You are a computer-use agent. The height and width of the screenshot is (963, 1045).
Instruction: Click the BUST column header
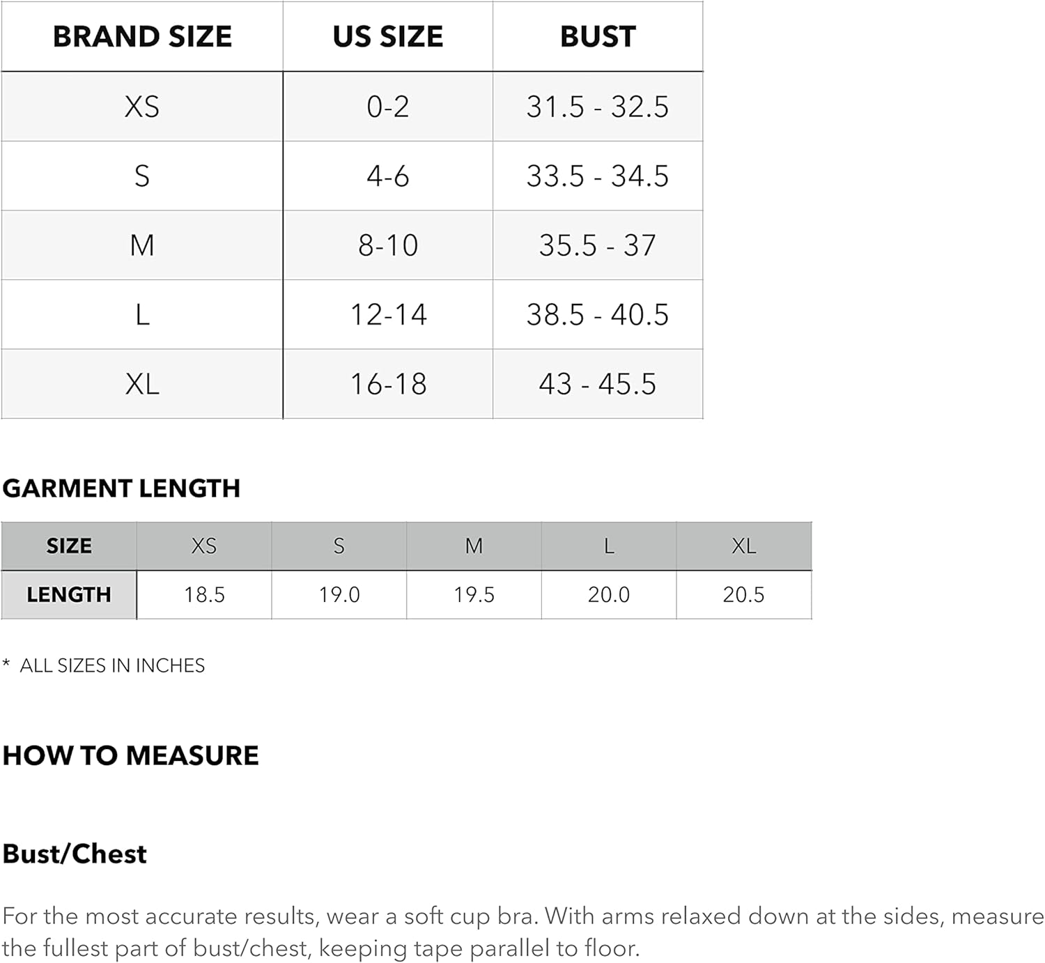pos(598,36)
